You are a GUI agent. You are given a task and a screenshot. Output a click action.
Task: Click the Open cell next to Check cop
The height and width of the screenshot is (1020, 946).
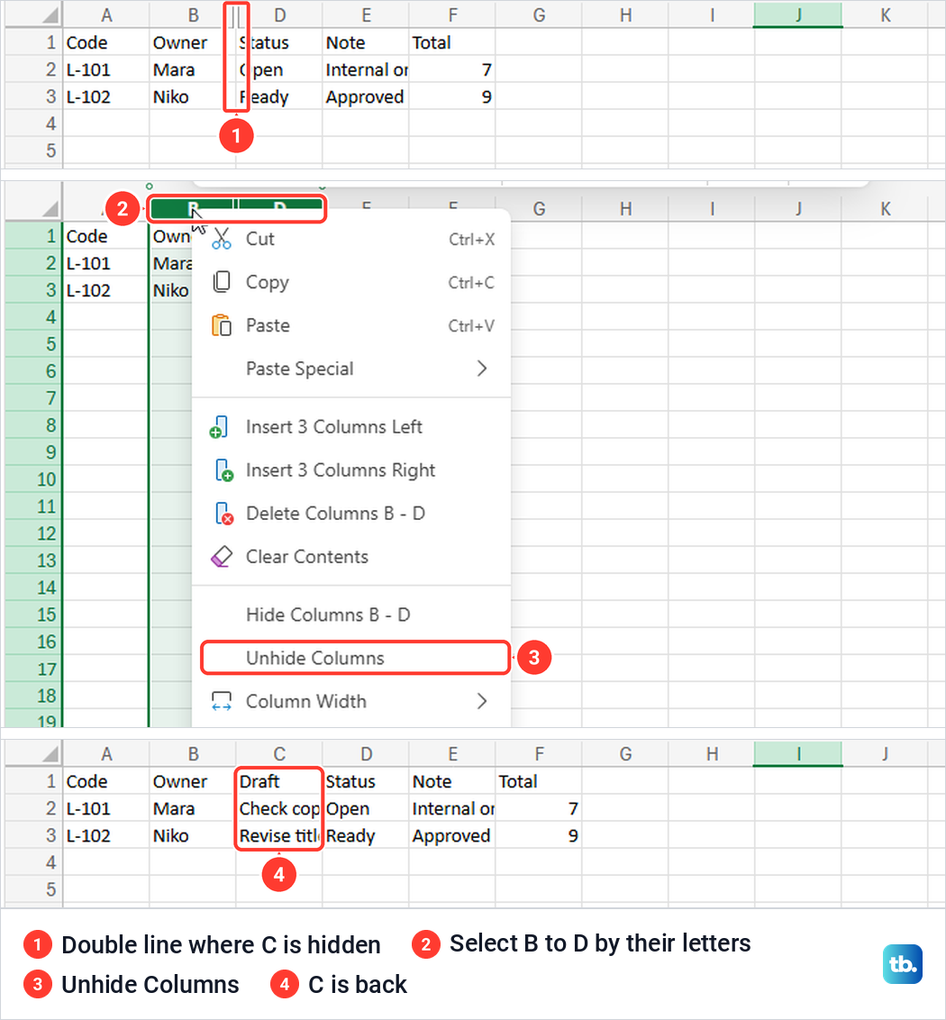[366, 808]
